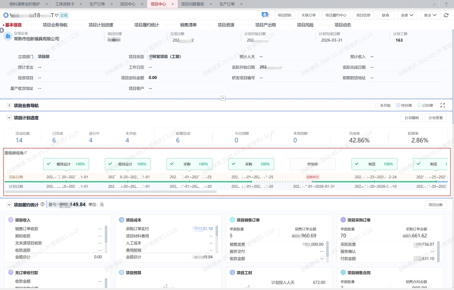Click the heart favorite icon beside the project title
The image size is (454, 290).
click(x=56, y=15)
